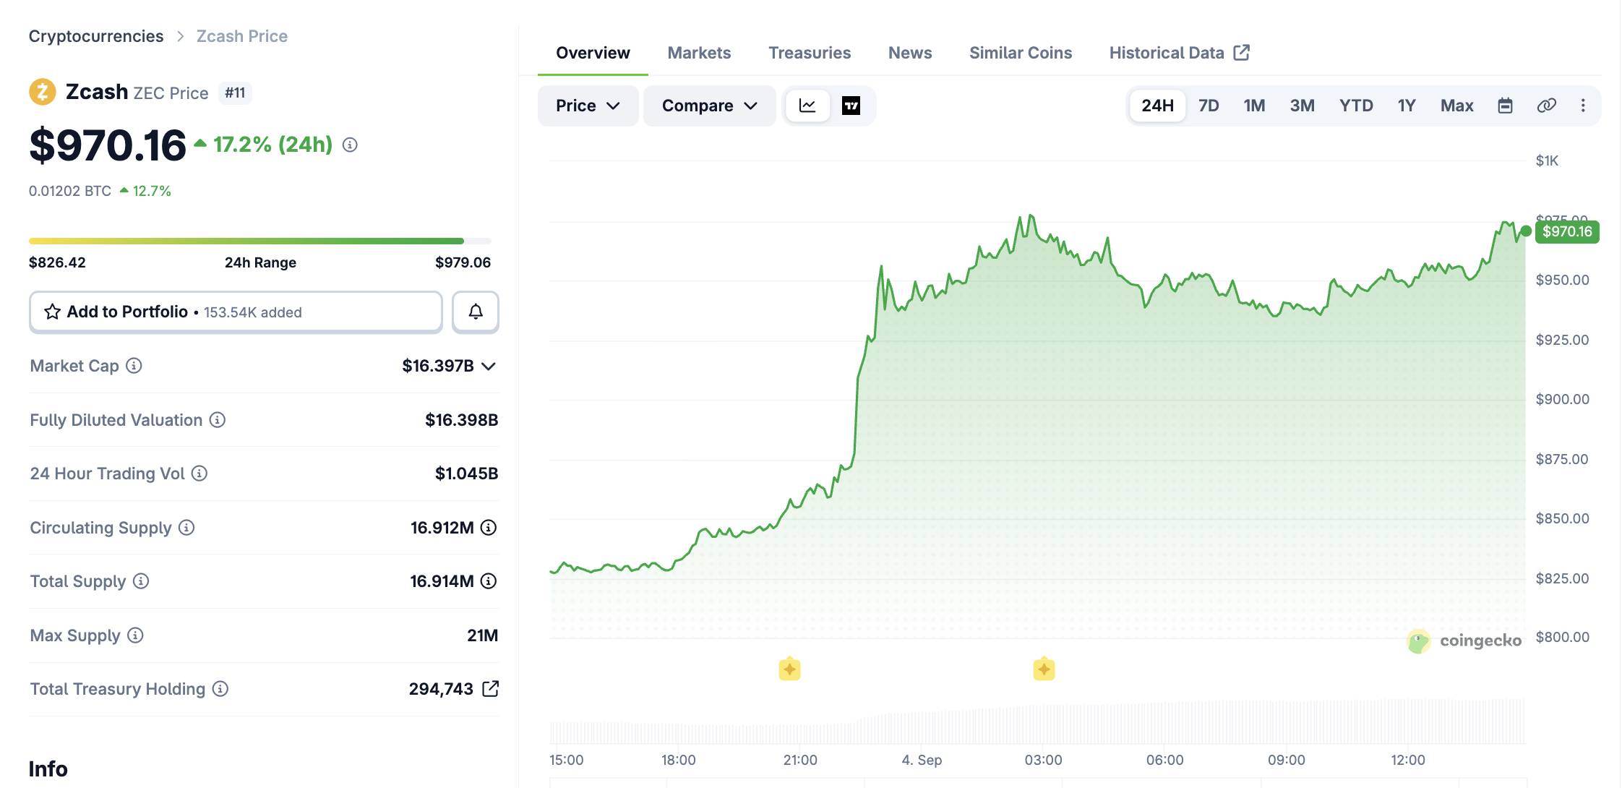This screenshot has height=788, width=1622.
Task: Click the 0.01202 BTC value
Action: tap(70, 191)
